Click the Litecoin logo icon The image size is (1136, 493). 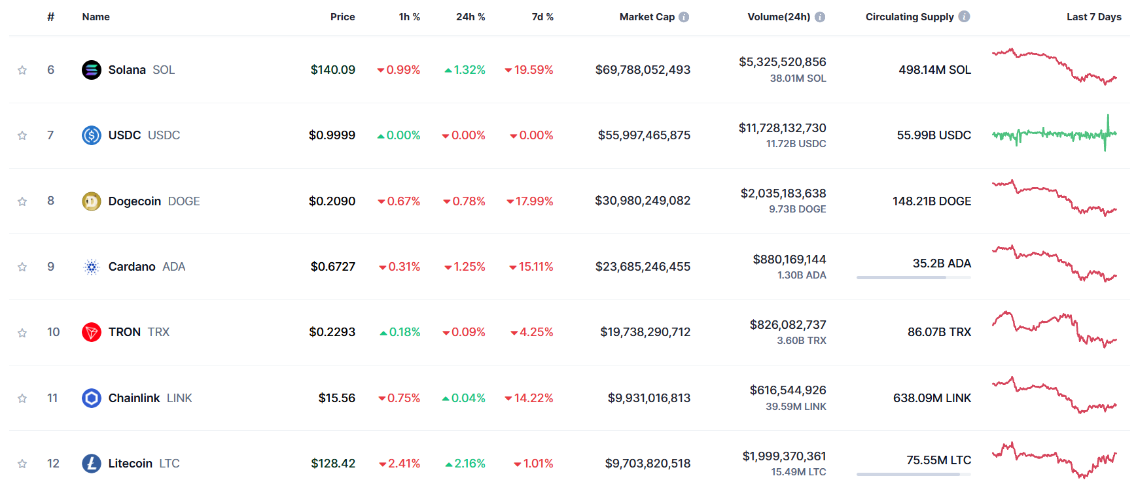[92, 464]
